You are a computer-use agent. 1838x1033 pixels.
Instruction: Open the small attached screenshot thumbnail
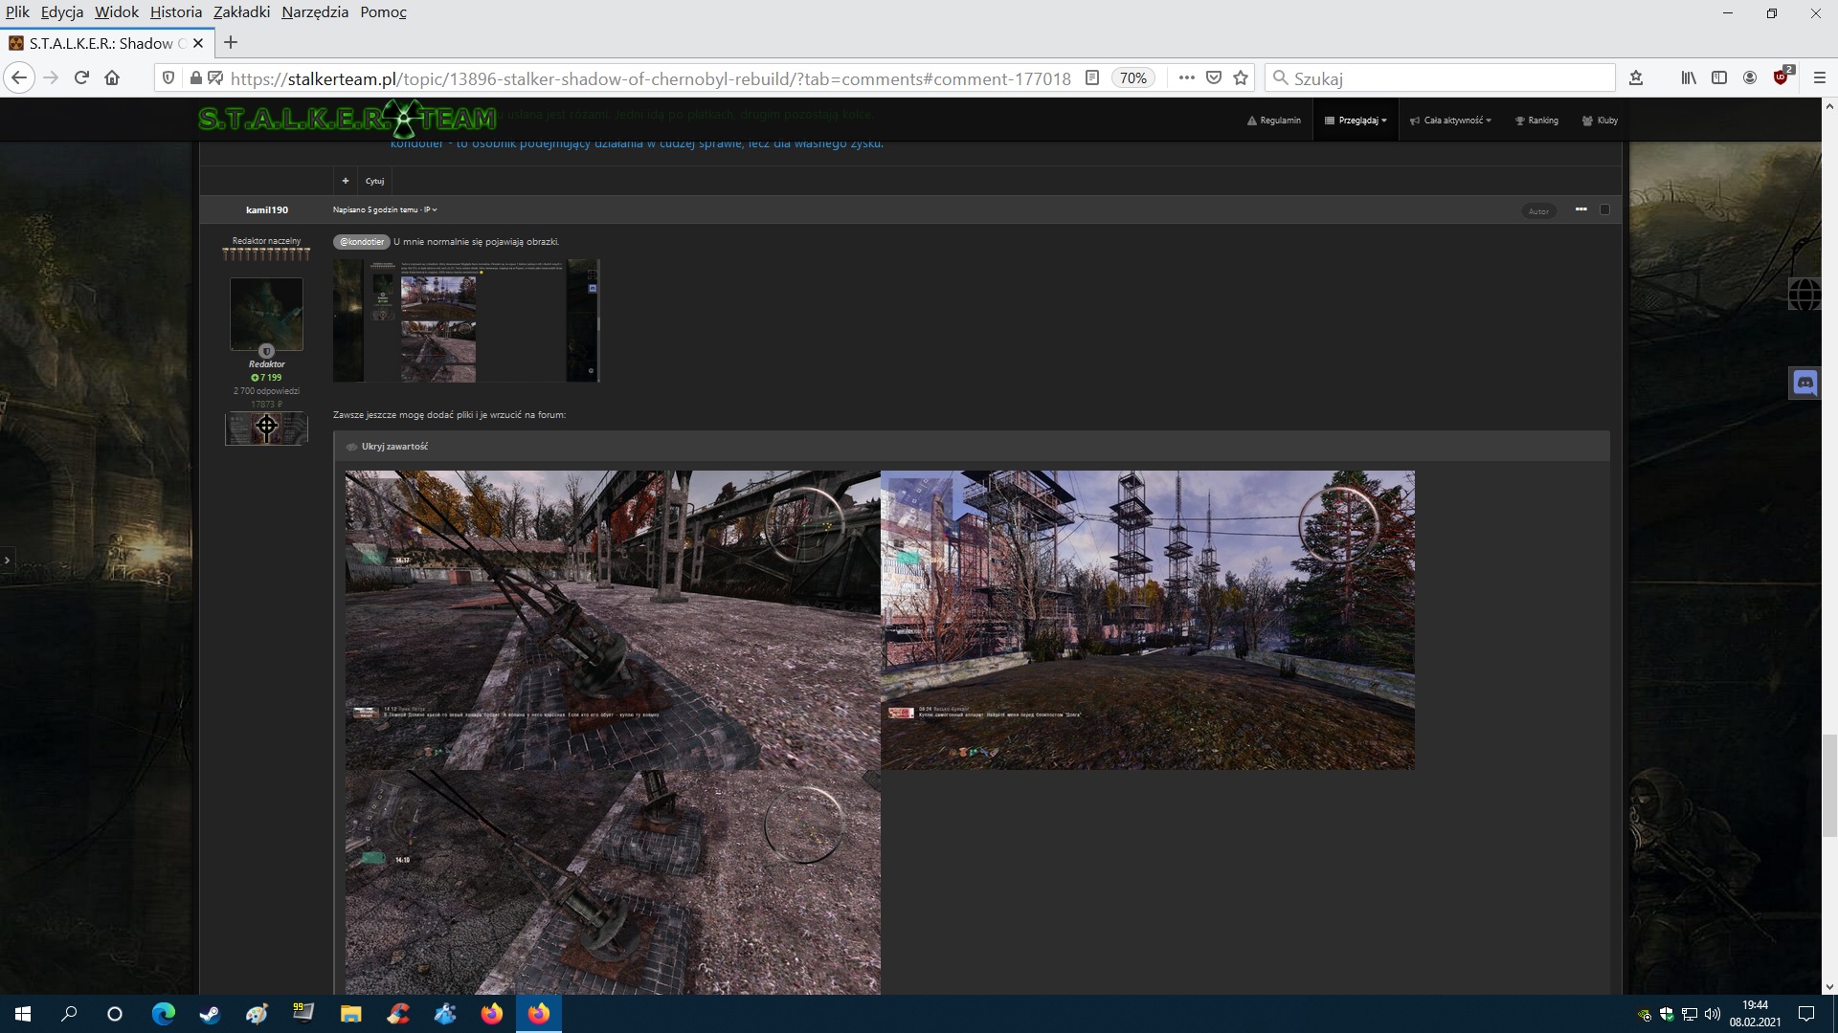(466, 320)
